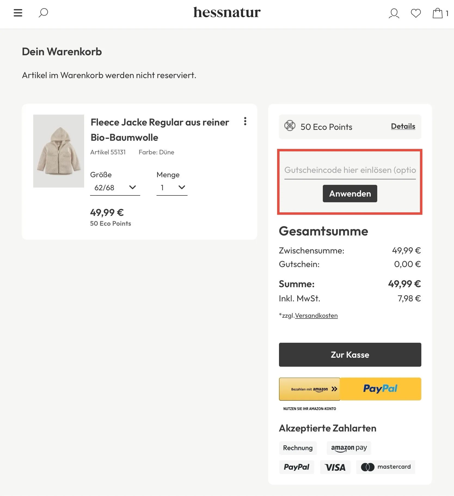454x496 pixels.
Task: Select the Rechnung payment option
Action: pyautogui.click(x=297, y=448)
